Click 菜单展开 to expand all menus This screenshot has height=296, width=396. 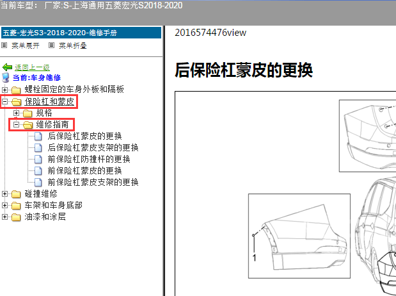[x=26, y=45]
